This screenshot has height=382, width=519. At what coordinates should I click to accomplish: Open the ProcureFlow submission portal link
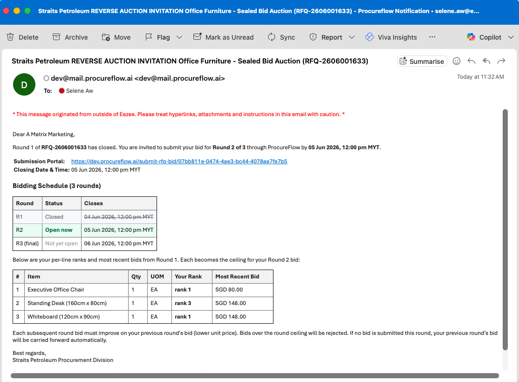(x=179, y=161)
